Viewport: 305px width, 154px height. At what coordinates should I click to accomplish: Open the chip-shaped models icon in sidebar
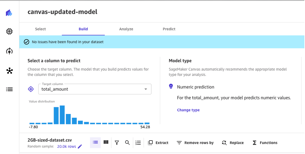[9, 31]
